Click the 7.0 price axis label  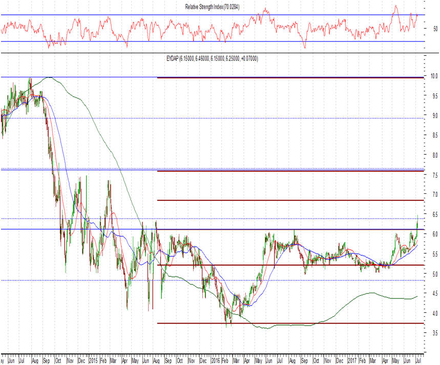pyautogui.click(x=435, y=194)
